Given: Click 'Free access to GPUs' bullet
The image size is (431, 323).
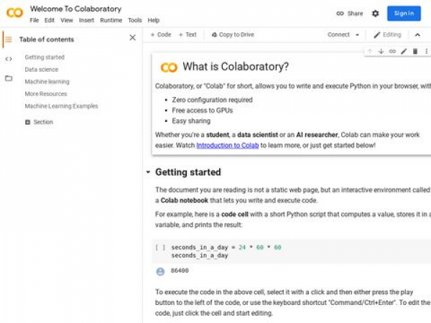Looking at the screenshot, I should (x=203, y=111).
